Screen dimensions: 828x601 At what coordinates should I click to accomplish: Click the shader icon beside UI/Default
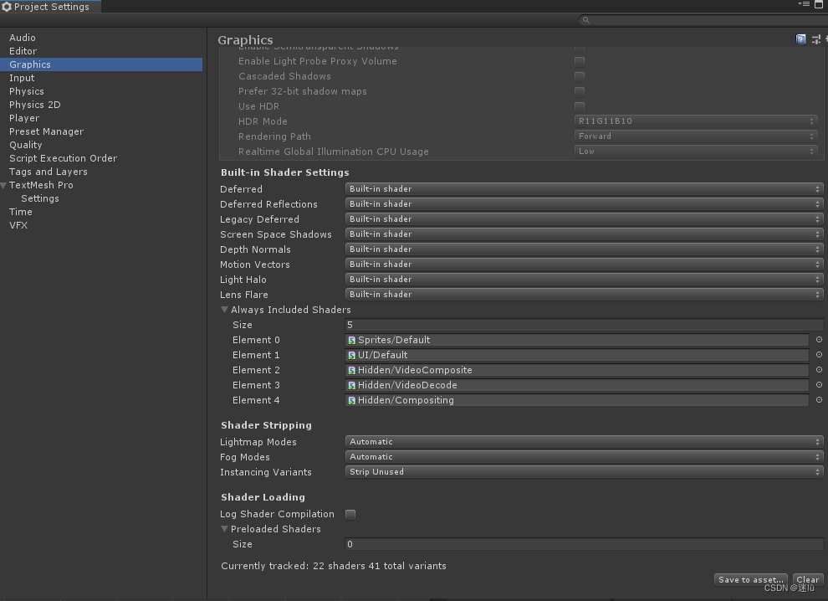click(351, 355)
